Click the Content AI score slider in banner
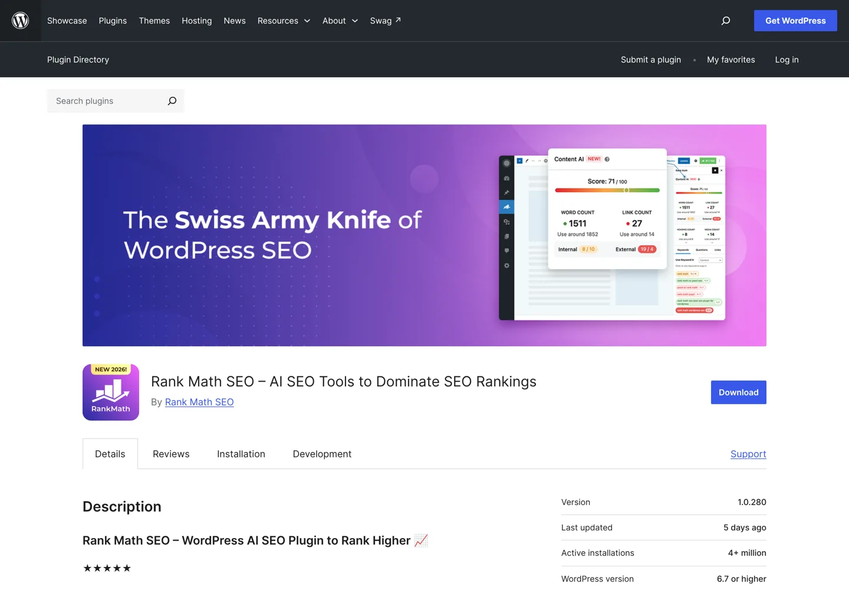Viewport: 849px width, 590px height. point(607,190)
